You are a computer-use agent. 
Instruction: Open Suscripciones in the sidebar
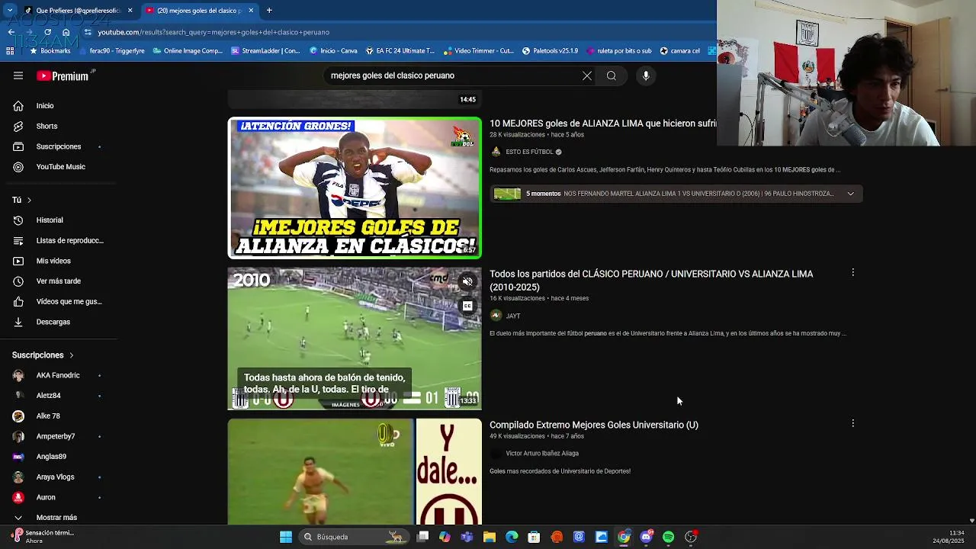tap(59, 146)
